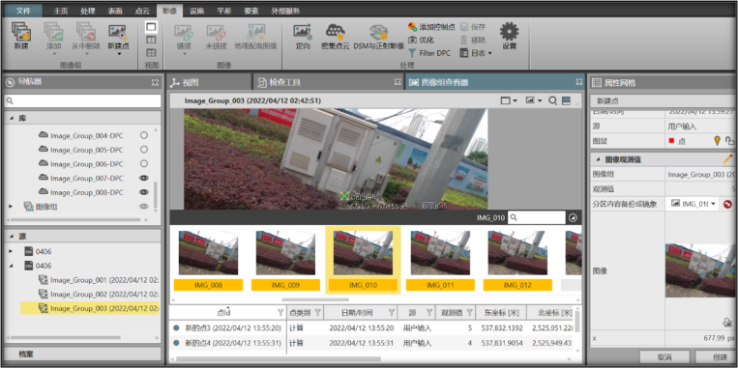Switch to the 点云 ribbon tab

pyautogui.click(x=141, y=11)
